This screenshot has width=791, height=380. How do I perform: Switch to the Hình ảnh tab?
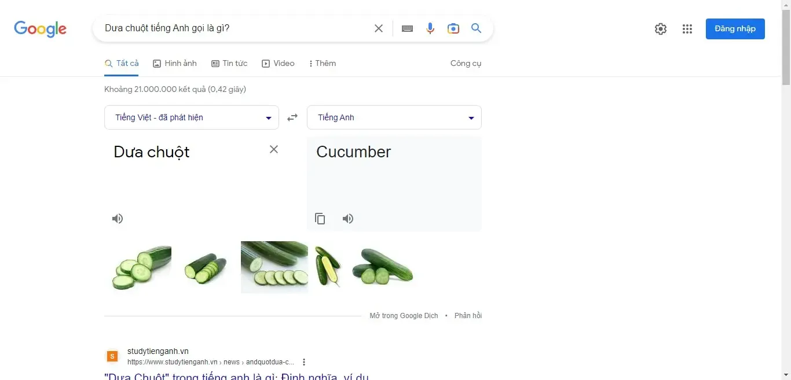[175, 63]
